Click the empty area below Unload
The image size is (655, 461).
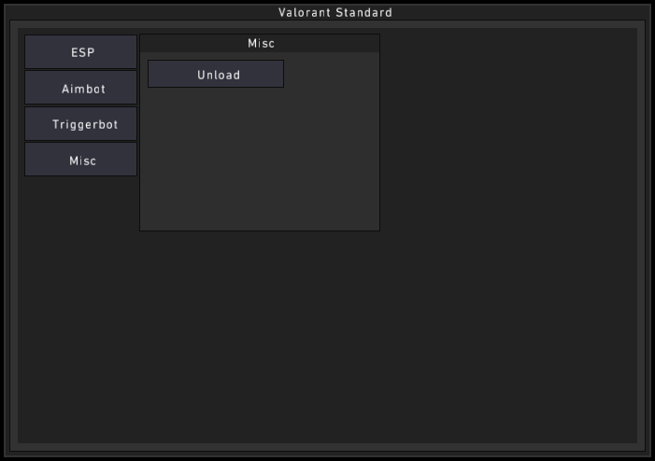pos(260,159)
